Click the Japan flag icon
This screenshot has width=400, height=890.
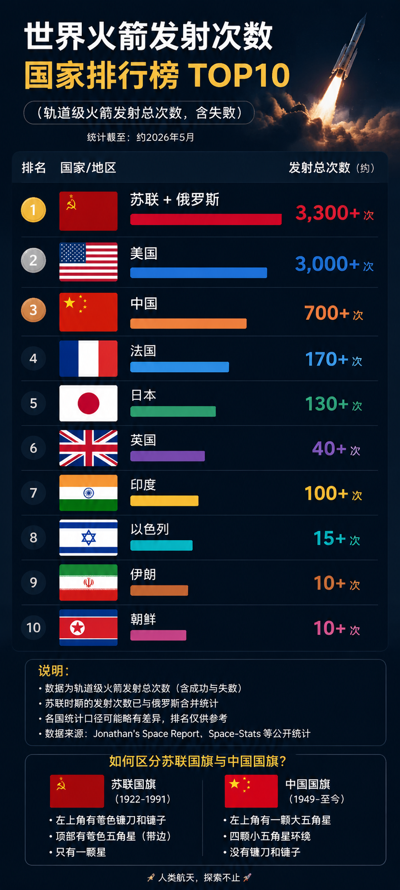pos(88,404)
